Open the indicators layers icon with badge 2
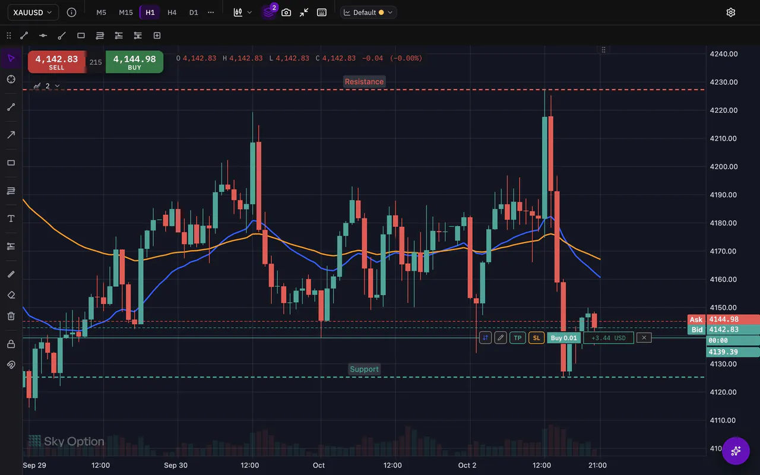This screenshot has width=760, height=475. (269, 12)
